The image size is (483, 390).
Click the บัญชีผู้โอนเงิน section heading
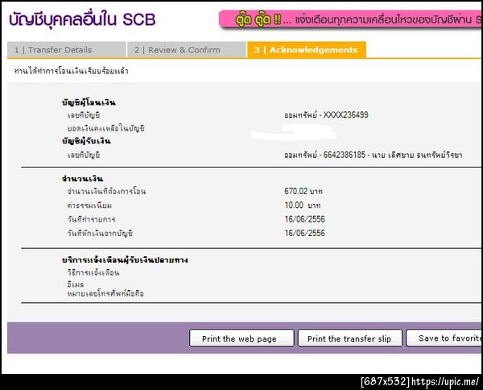coord(89,102)
